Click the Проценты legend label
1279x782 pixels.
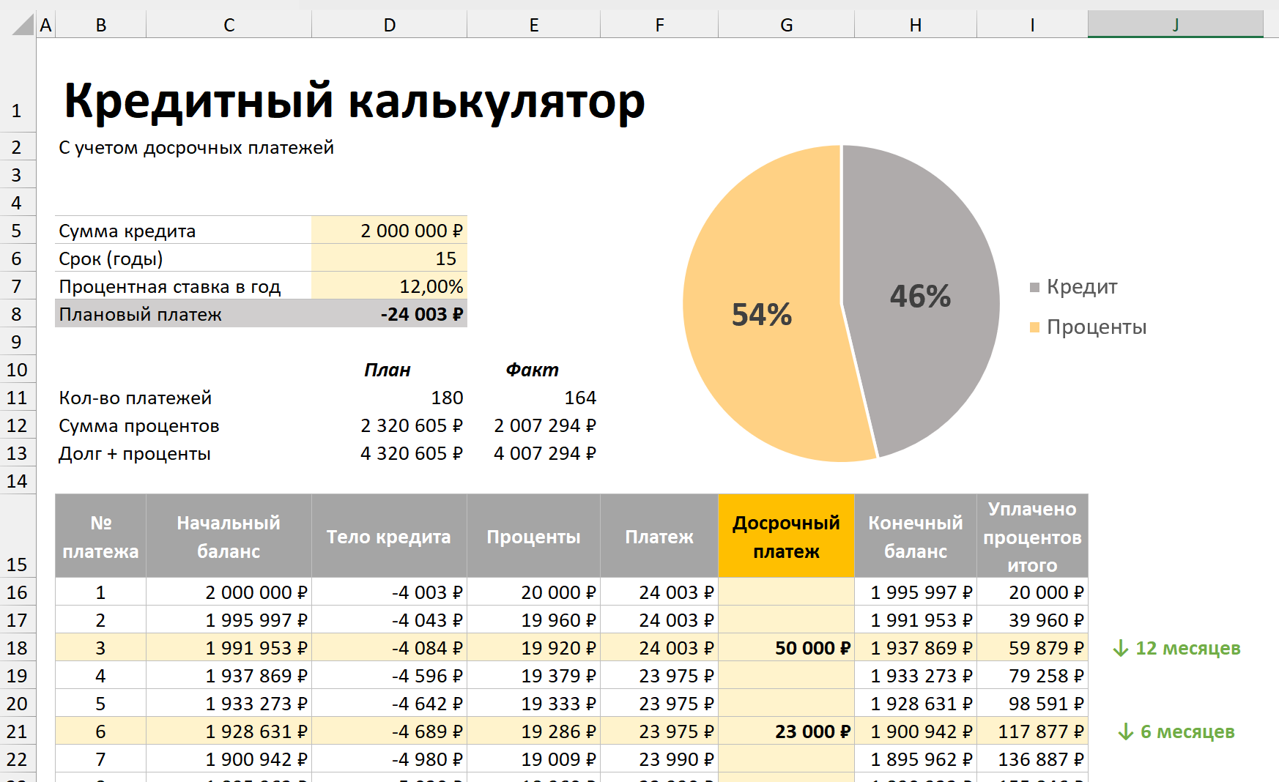(1096, 327)
